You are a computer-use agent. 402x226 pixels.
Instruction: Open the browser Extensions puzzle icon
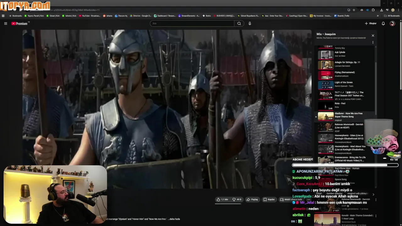pos(373,10)
